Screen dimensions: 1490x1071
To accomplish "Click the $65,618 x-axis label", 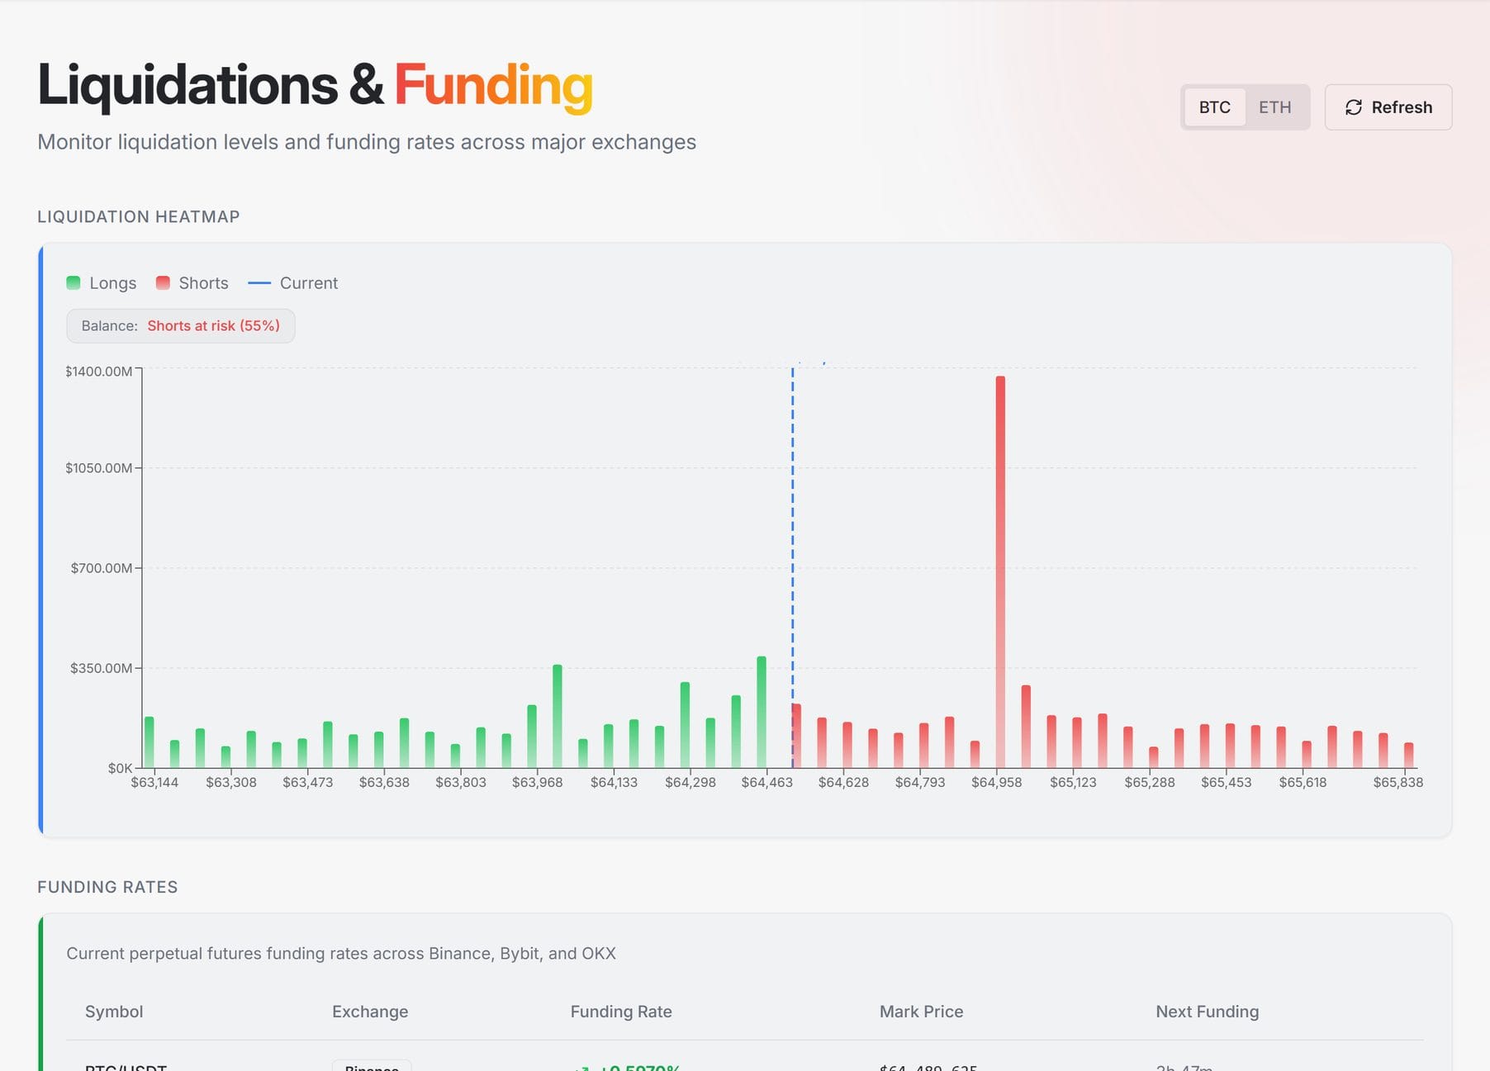I will point(1303,782).
